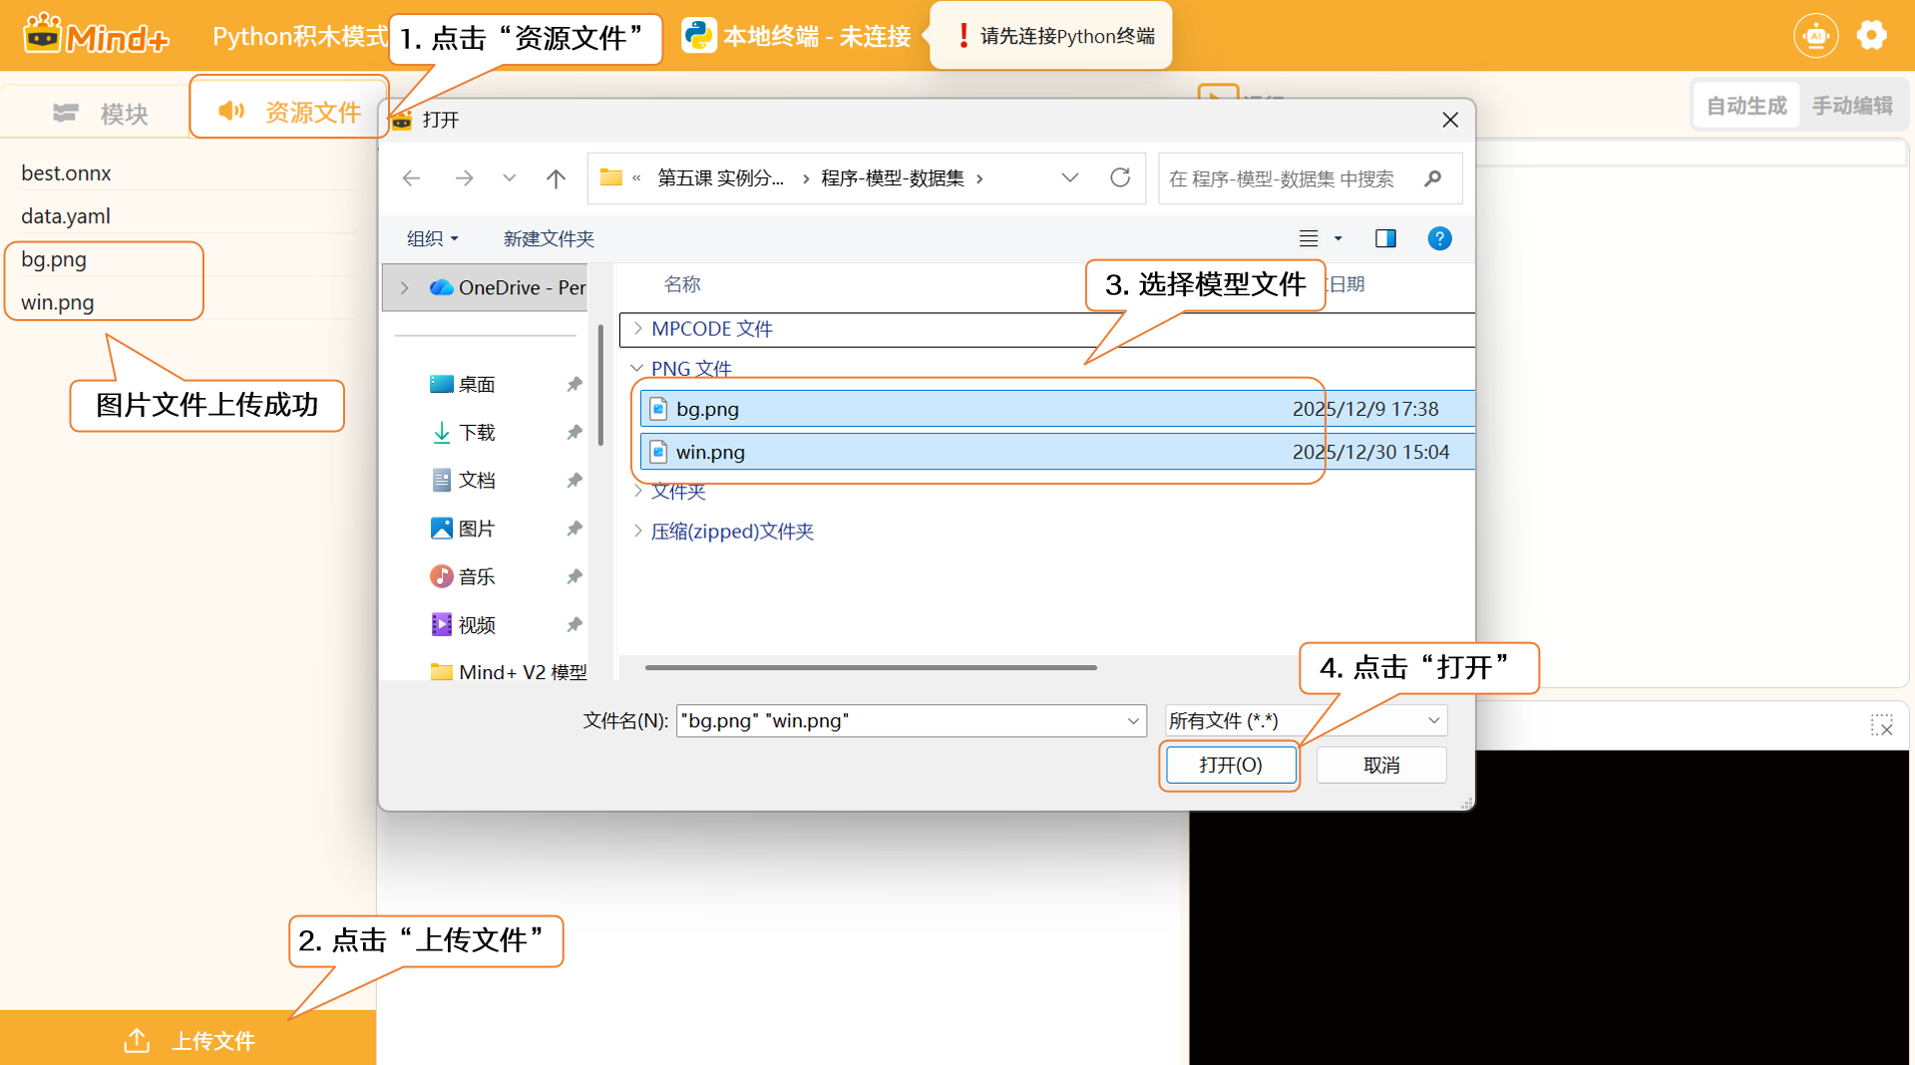Viewport: 1915px width, 1065px height.
Task: Click the 打开(O) button
Action: pos(1230,765)
